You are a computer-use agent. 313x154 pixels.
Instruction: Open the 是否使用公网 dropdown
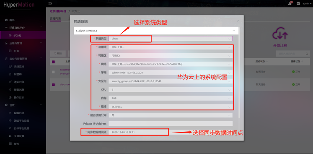pyautogui.click(x=171, y=115)
